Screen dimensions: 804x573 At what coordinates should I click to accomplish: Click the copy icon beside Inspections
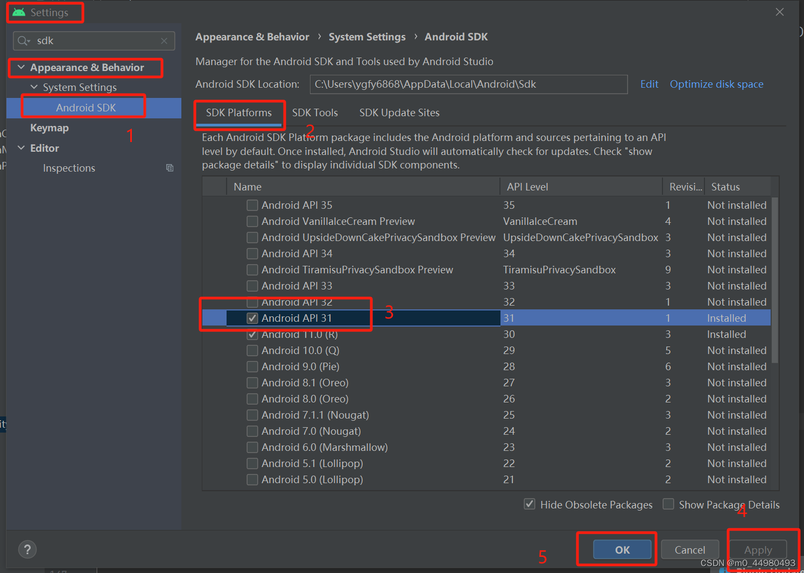point(170,168)
